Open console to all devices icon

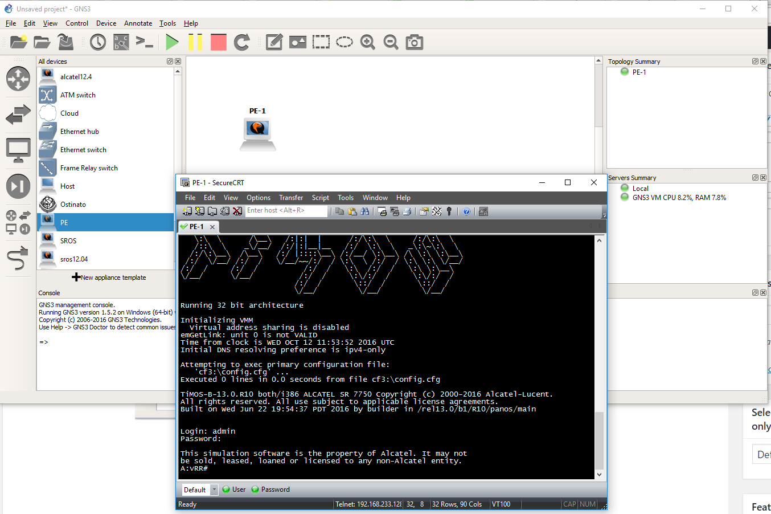[145, 42]
